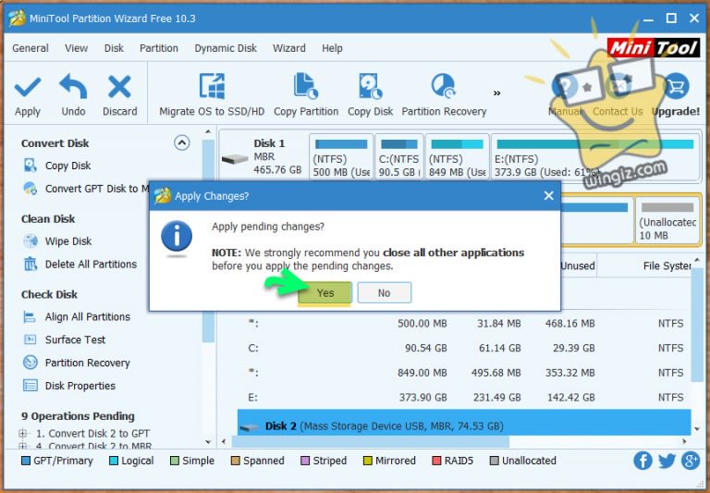Select Wipe Disk action
Image resolution: width=710 pixels, height=493 pixels.
pos(67,241)
